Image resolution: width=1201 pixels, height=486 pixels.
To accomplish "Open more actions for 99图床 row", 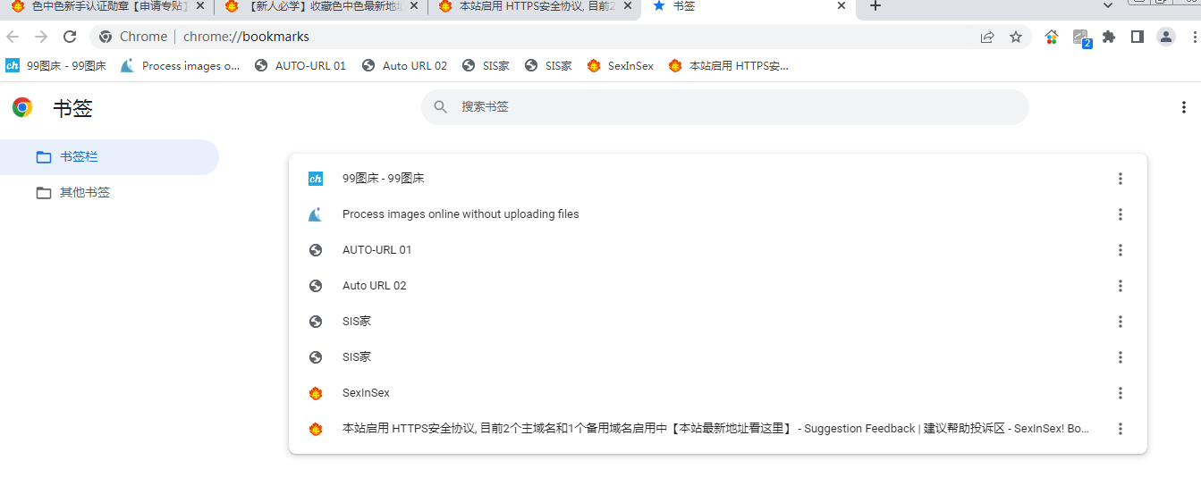I will coord(1121,179).
